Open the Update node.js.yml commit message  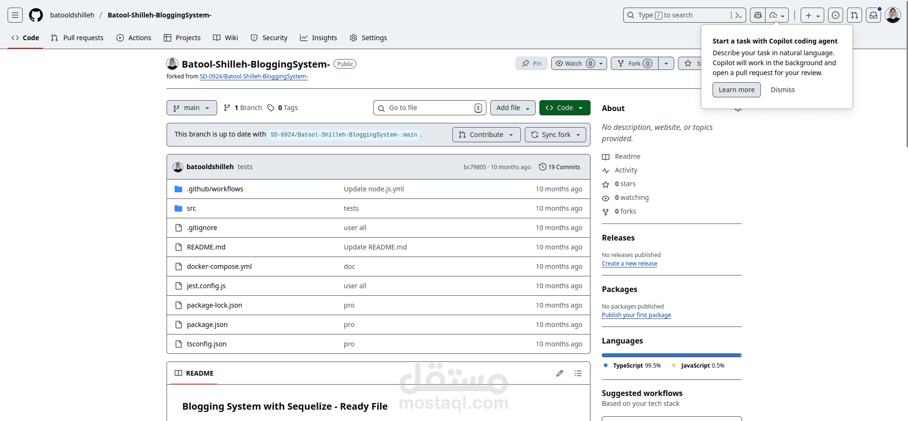pos(374,189)
